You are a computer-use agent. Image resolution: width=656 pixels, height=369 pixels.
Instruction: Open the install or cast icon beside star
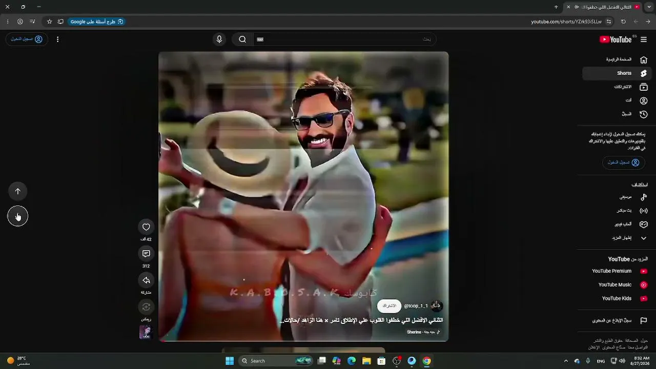pyautogui.click(x=60, y=22)
